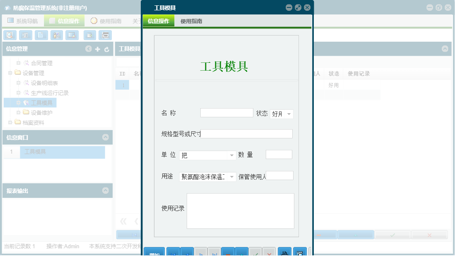
Task: Open the document icon in the top toolbar
Action: tap(41, 35)
